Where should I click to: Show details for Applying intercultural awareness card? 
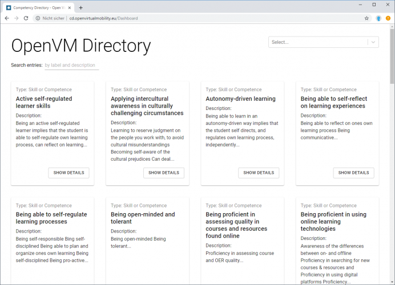click(x=164, y=173)
